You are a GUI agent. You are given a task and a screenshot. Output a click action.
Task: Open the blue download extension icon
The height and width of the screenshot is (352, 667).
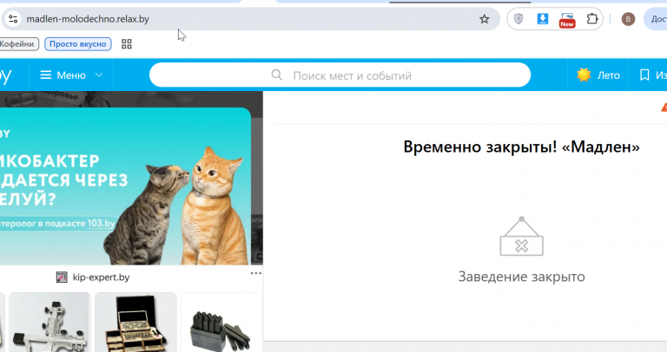click(542, 19)
